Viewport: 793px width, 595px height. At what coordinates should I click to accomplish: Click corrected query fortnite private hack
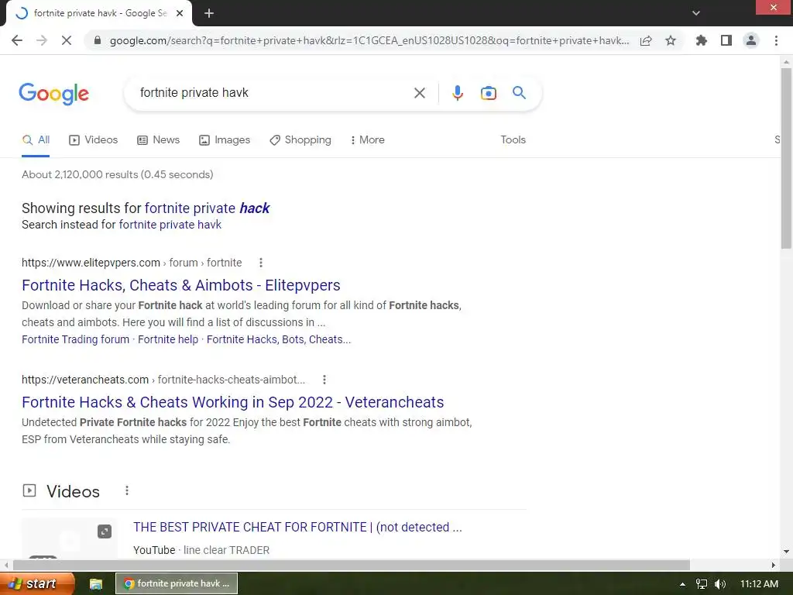207,208
